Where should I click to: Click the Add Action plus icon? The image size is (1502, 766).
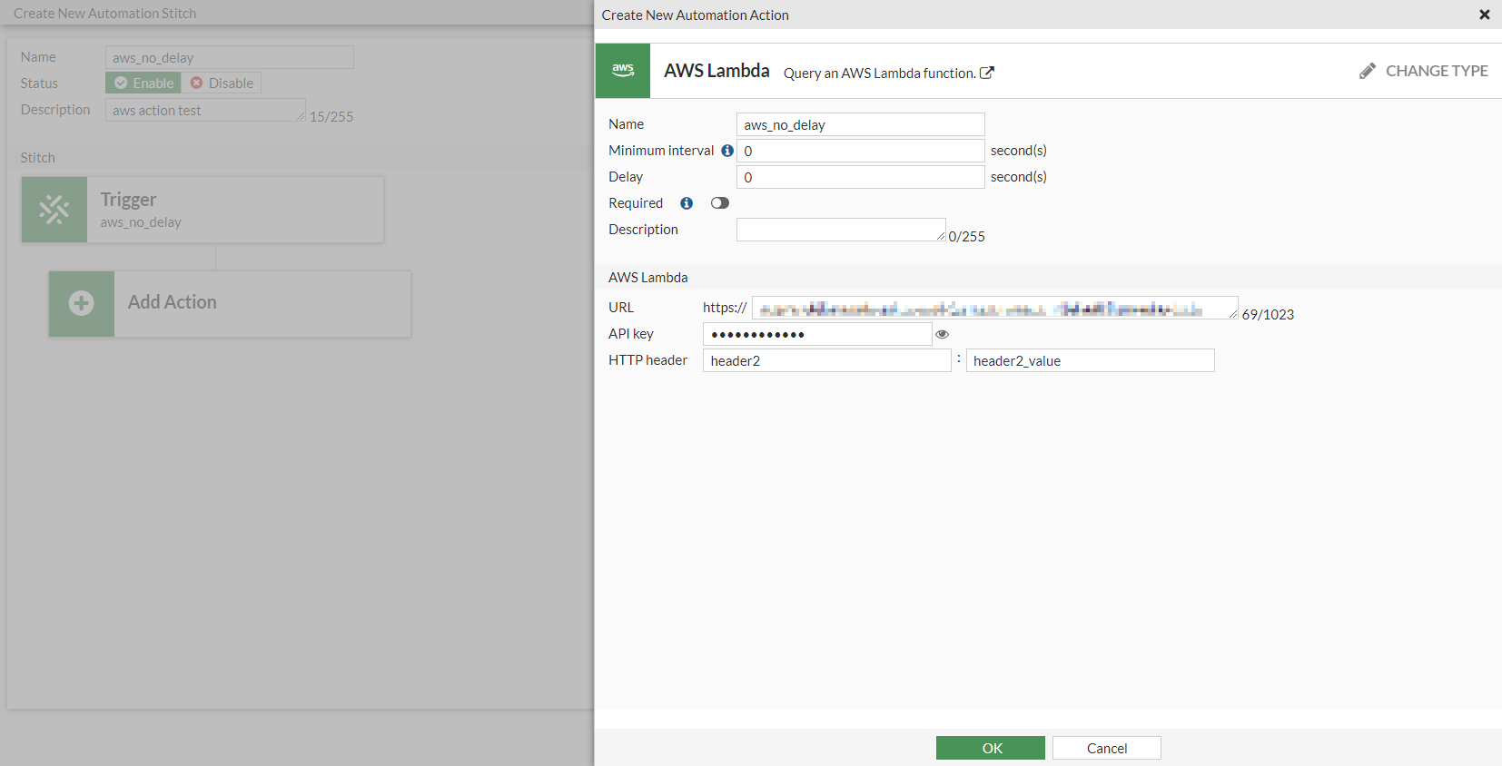(x=82, y=303)
